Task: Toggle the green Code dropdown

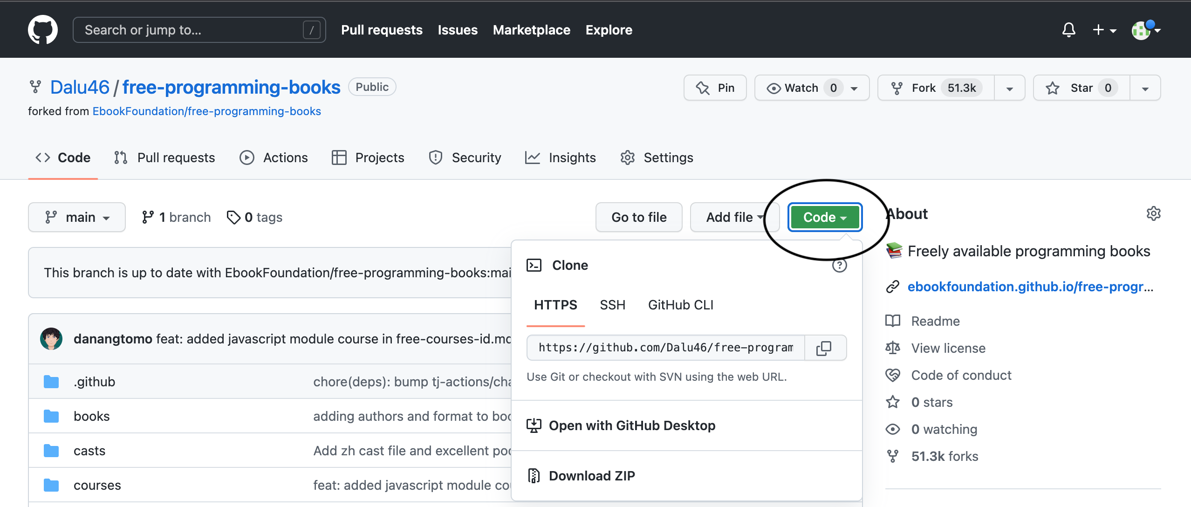Action: point(825,217)
